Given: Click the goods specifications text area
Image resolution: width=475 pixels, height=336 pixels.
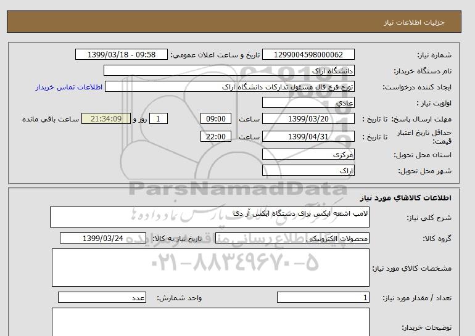Looking at the screenshot, I should coord(210,268).
